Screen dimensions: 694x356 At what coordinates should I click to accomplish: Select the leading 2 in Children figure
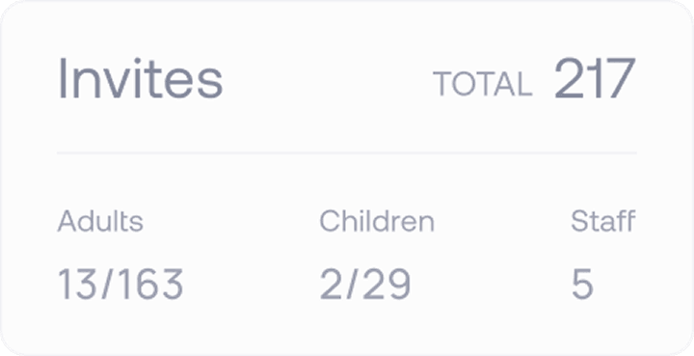pos(332,284)
